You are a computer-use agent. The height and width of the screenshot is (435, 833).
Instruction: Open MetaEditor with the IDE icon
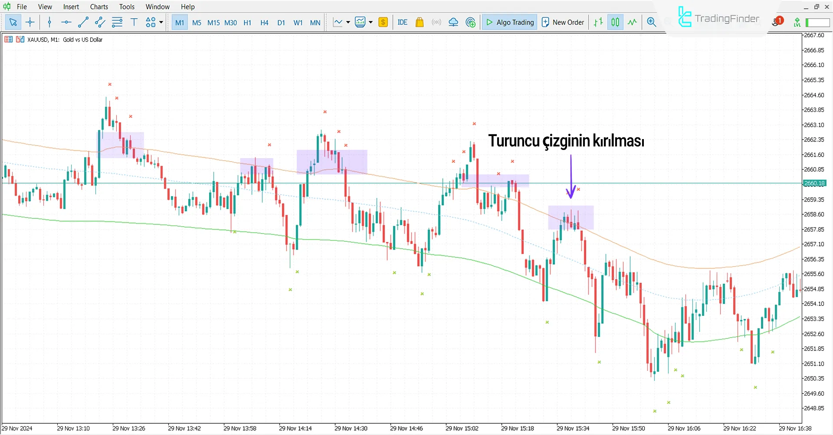click(x=402, y=22)
